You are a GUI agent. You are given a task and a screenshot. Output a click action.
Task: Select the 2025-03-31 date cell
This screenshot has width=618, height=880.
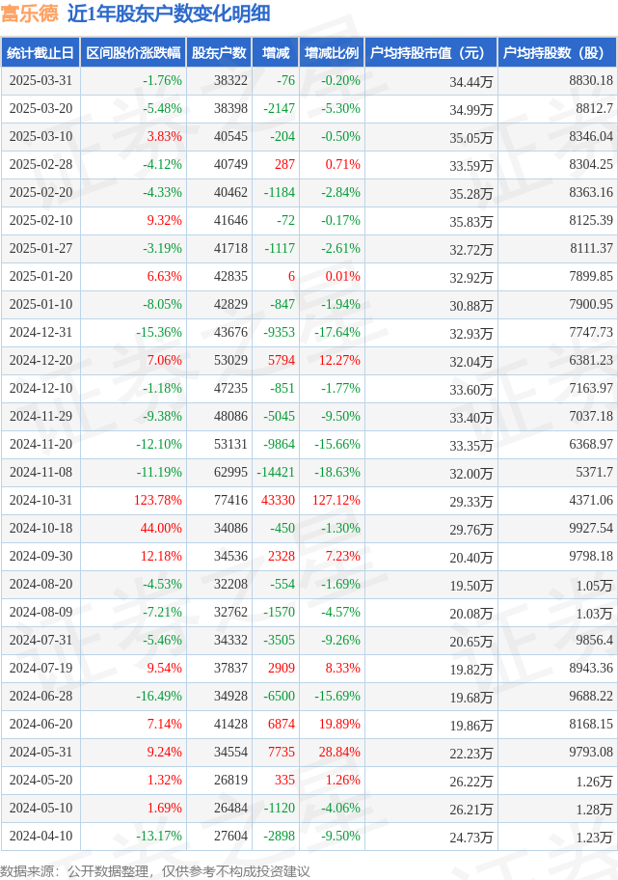[40, 80]
